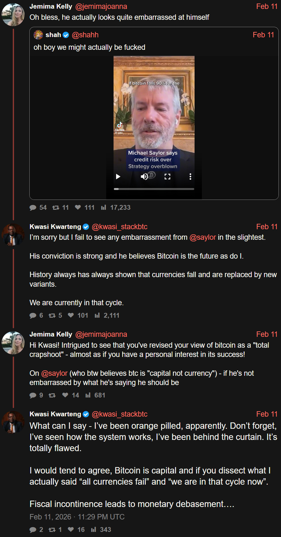Open the @shahh profile link
281x537 pixels.
85,35
